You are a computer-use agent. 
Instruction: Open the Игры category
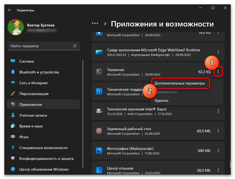(44, 137)
